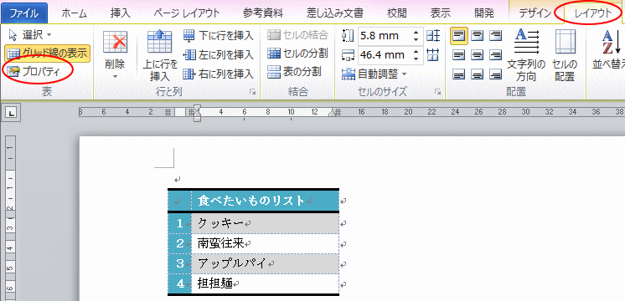The image size is (625, 301).
Task: Open 行と列 group dialog launcher
Action: click(x=252, y=92)
